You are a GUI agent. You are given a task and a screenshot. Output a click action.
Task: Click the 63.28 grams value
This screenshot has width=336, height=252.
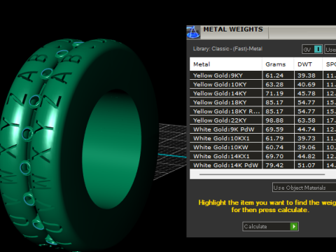(x=274, y=85)
